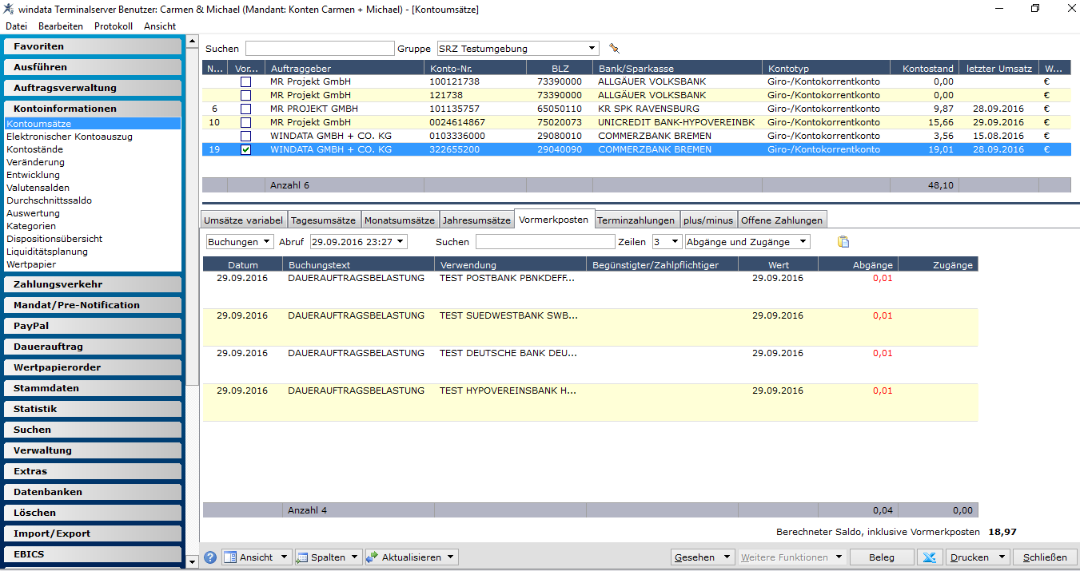The height and width of the screenshot is (571, 1080).
Task: Select Liquiditätsplanung in the sidebar
Action: click(x=47, y=252)
